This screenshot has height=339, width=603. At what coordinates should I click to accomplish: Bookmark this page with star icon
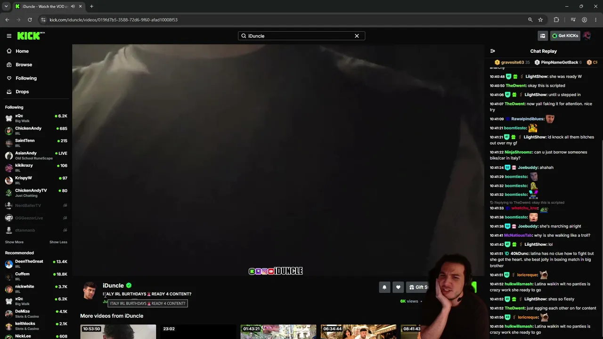[540, 20]
